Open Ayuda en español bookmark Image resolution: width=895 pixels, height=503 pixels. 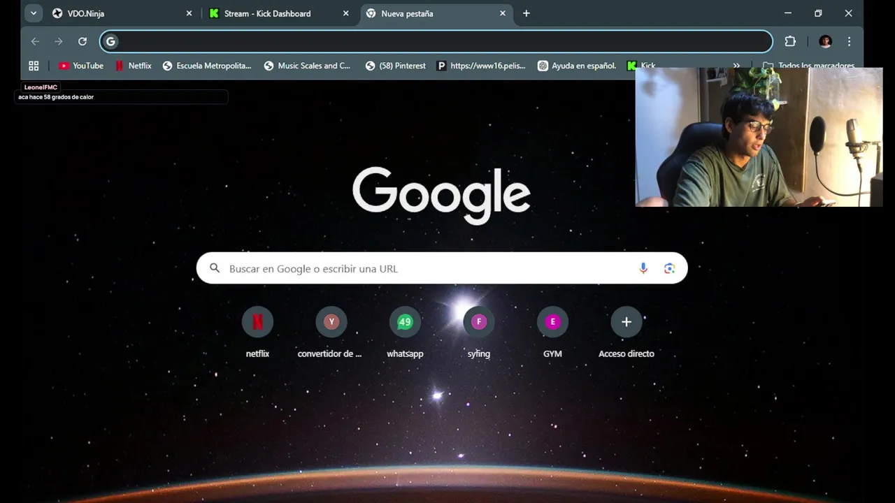pos(578,66)
